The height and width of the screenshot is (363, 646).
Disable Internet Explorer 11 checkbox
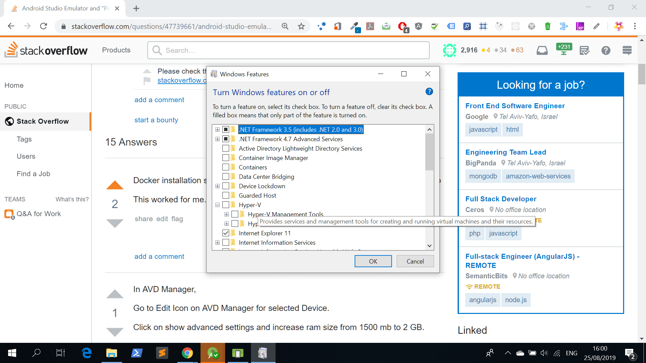point(226,233)
